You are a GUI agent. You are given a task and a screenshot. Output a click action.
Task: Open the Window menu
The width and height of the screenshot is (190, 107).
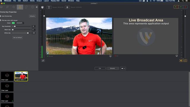[71, 1]
